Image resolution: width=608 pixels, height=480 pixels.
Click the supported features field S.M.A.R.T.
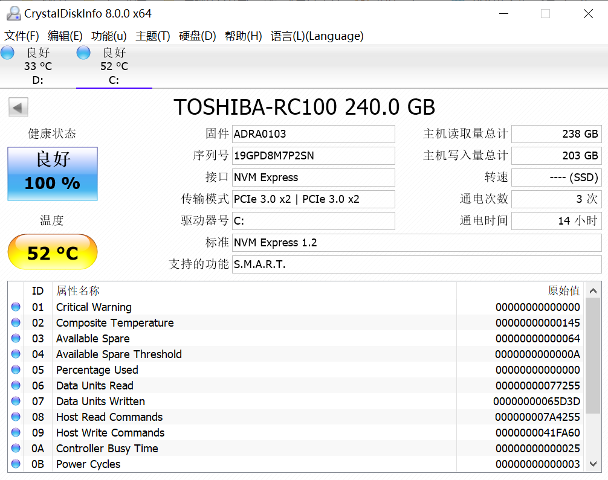click(x=417, y=264)
